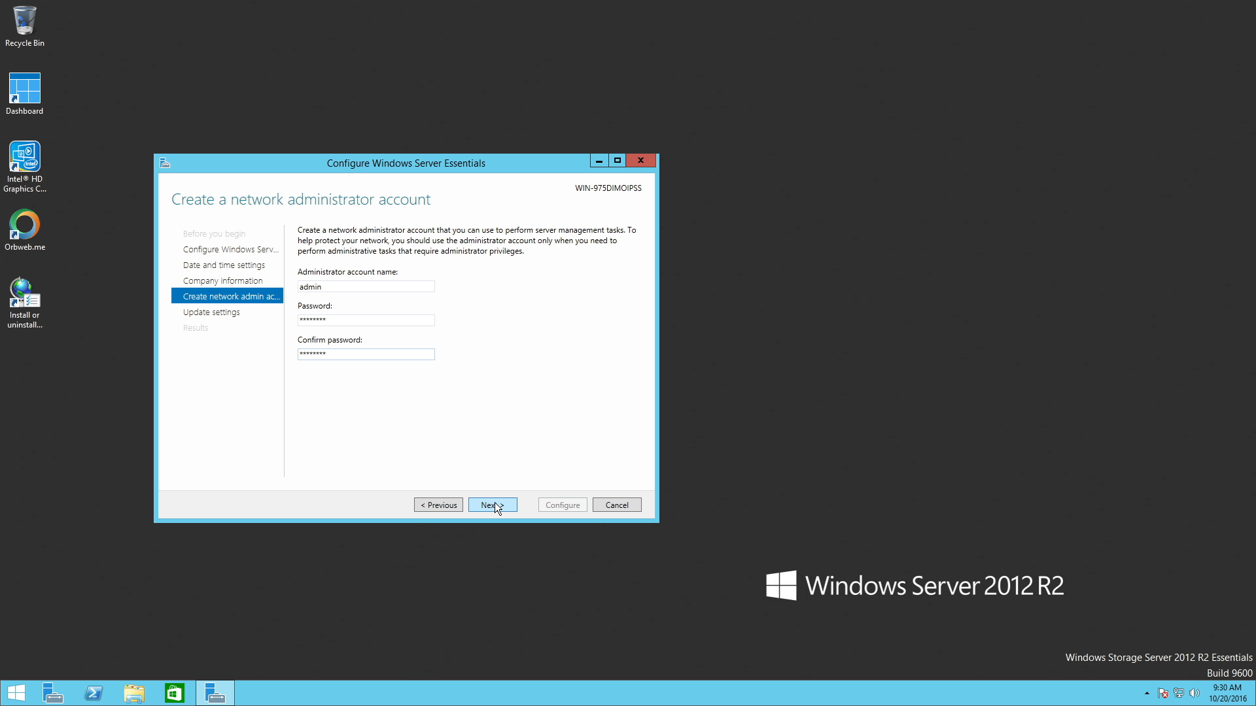This screenshot has height=706, width=1256.
Task: Click the < Previous button
Action: 438,505
